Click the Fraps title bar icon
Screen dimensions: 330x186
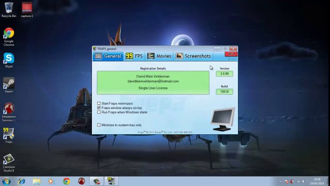(x=95, y=49)
